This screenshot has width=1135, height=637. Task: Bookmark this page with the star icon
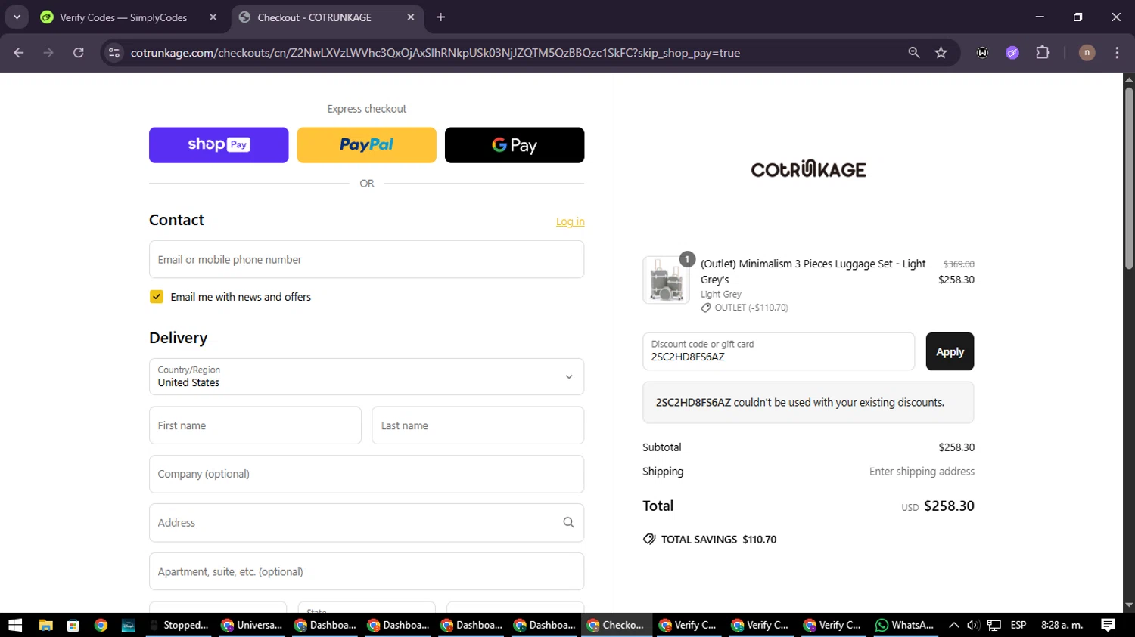click(941, 53)
